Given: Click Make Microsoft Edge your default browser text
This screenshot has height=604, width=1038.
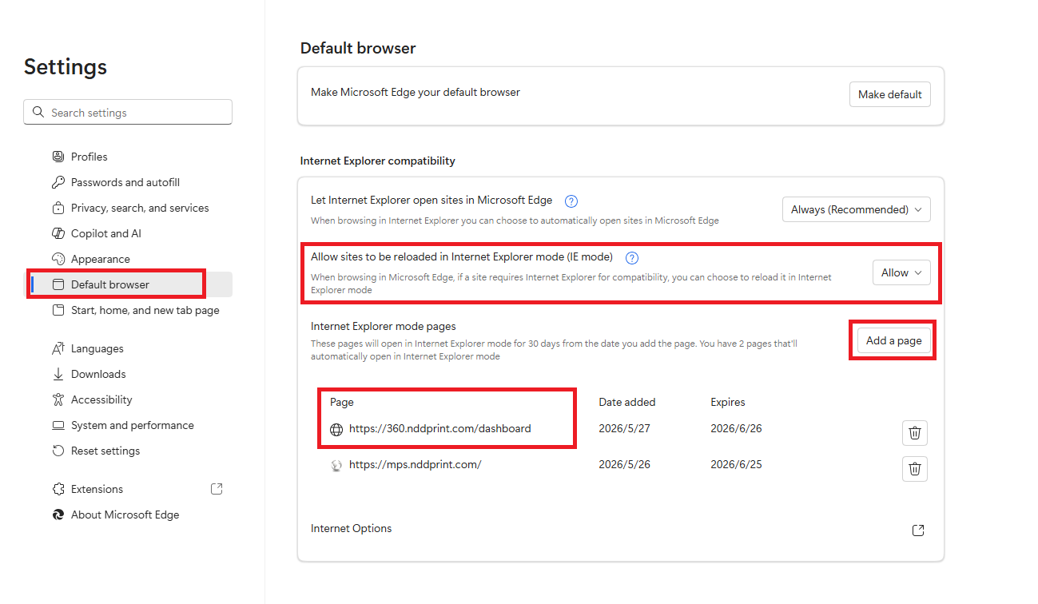Looking at the screenshot, I should click(x=416, y=92).
